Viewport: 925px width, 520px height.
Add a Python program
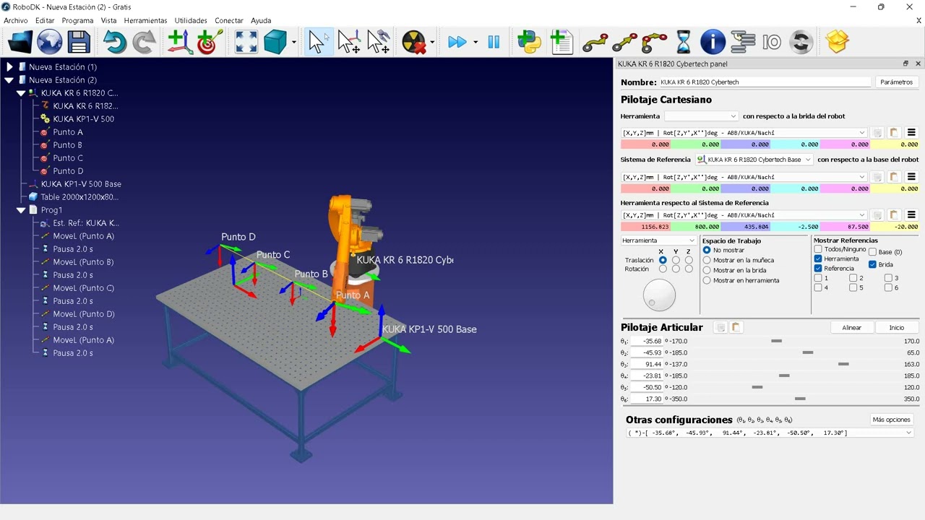coord(530,42)
